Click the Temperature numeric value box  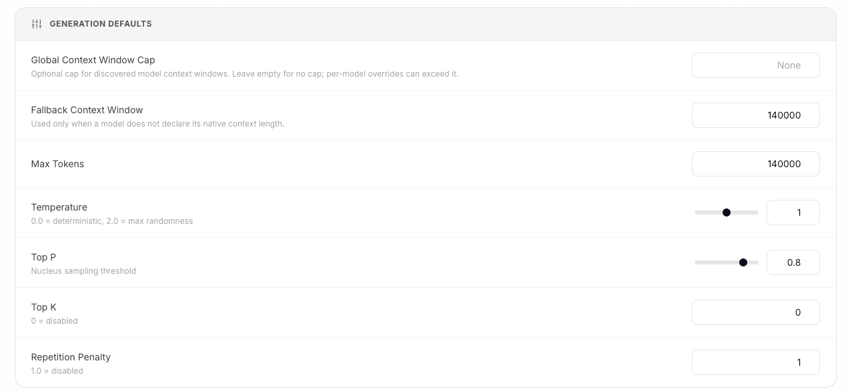click(x=793, y=212)
